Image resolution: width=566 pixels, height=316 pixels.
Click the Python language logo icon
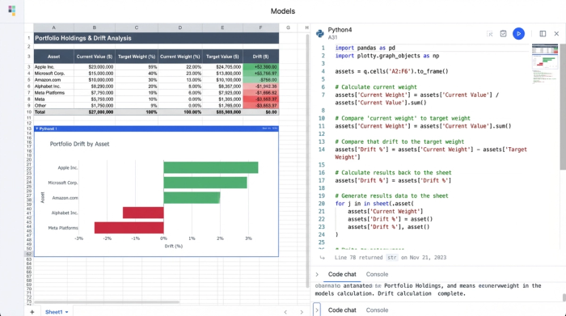pos(320,34)
